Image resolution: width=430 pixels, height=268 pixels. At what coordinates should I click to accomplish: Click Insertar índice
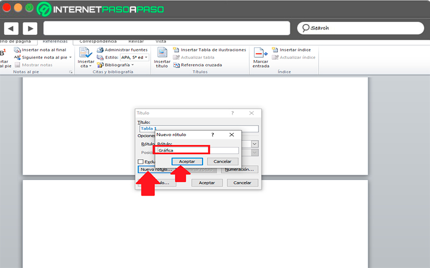click(291, 50)
